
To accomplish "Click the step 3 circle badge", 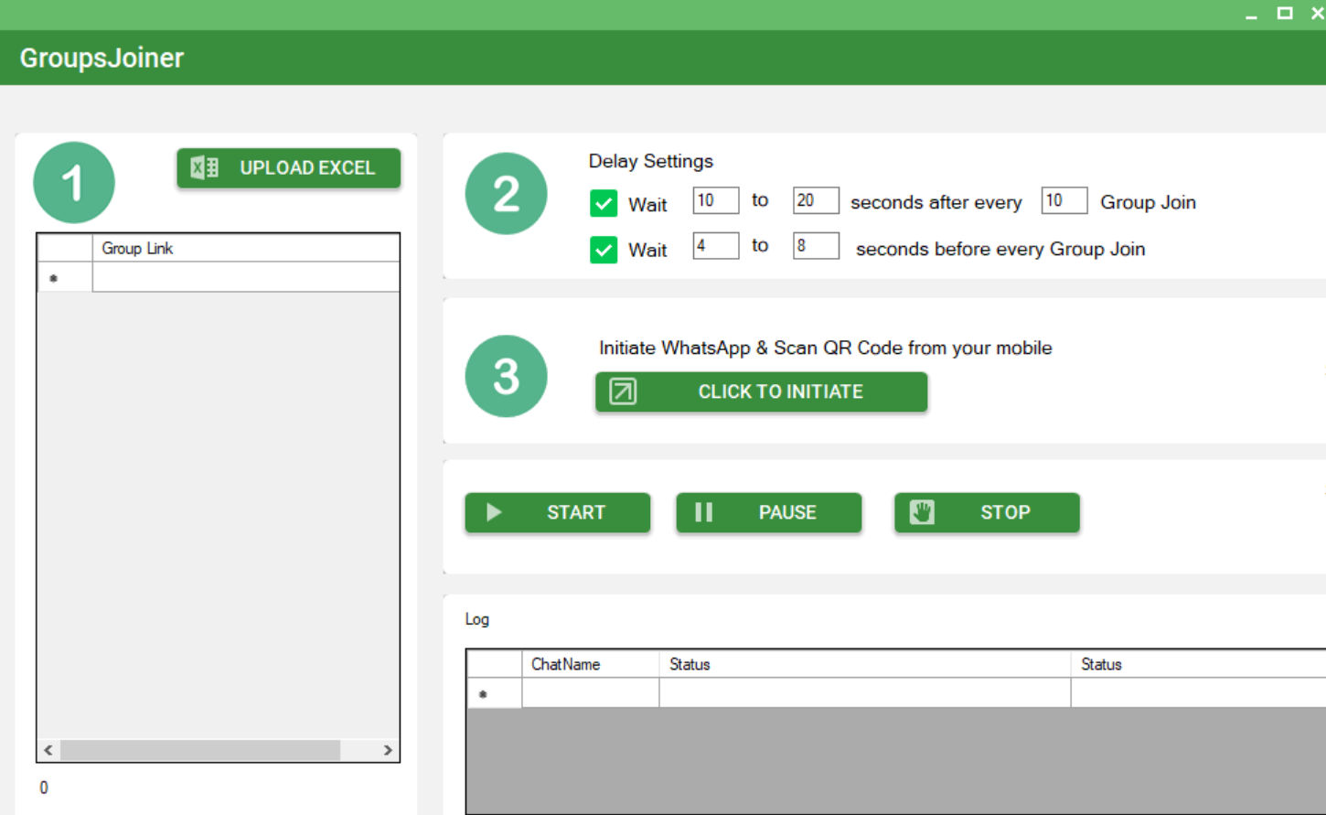I will point(506,376).
